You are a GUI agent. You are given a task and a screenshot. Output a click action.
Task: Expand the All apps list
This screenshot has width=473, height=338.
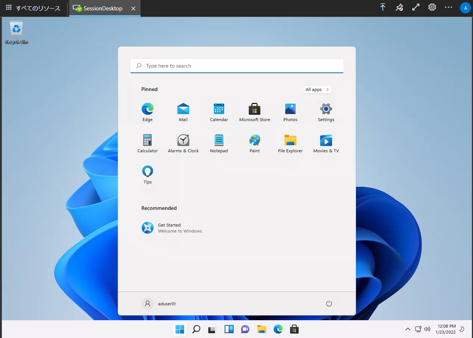(317, 90)
